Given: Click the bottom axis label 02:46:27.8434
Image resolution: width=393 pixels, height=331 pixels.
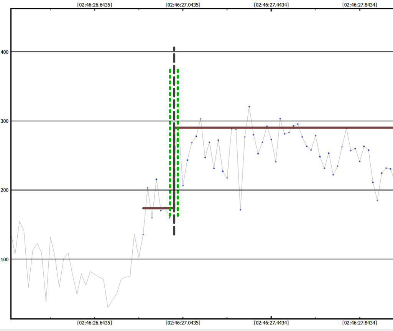Looking at the screenshot, I should click(x=360, y=323).
